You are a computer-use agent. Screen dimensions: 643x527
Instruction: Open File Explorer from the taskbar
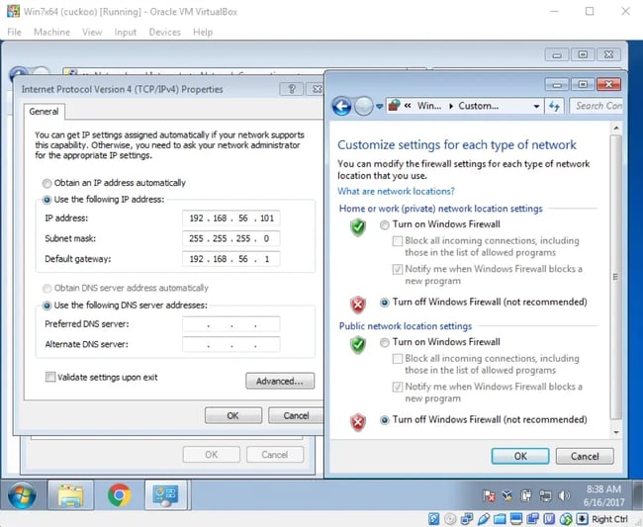click(69, 494)
